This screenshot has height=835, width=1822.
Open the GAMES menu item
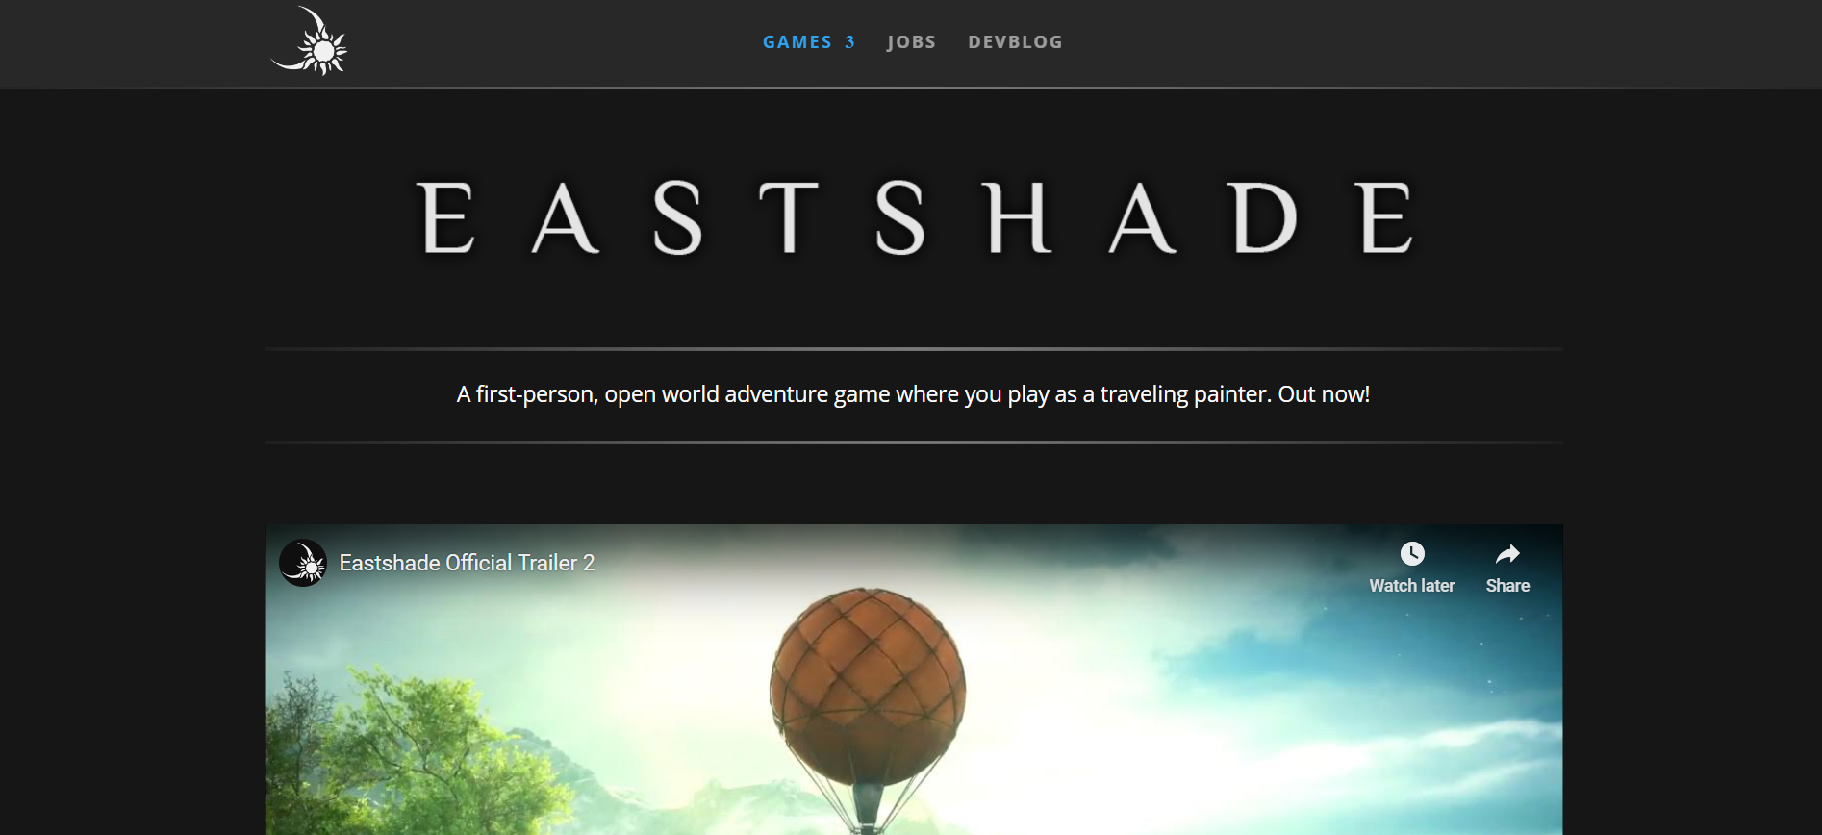[797, 42]
